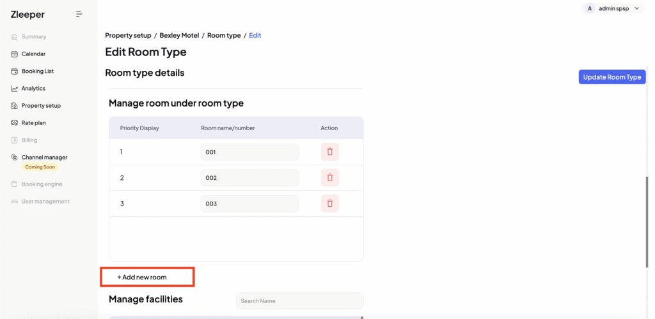The height and width of the screenshot is (319, 655).
Task: Click the Room type breadcrumb link
Action: [x=224, y=36]
